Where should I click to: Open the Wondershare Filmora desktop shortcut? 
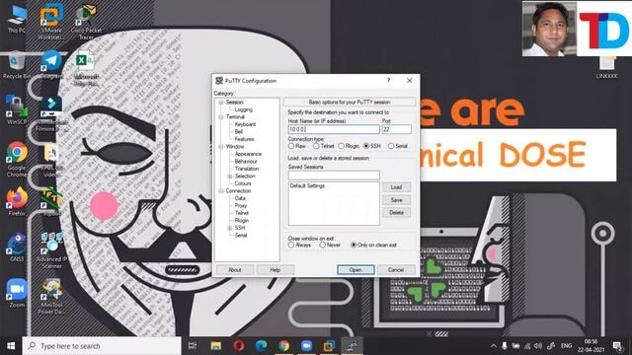tap(51, 114)
